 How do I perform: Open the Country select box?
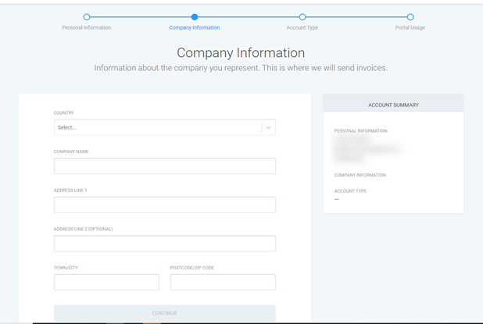tap(156, 127)
